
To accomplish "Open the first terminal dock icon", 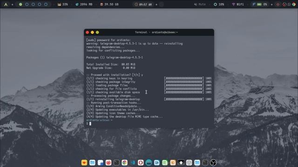I will click(116, 162).
